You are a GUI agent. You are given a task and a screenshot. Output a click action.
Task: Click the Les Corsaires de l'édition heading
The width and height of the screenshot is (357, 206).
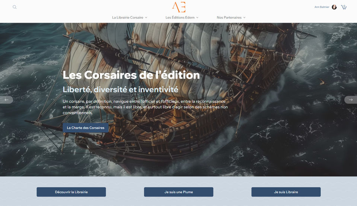click(x=131, y=75)
